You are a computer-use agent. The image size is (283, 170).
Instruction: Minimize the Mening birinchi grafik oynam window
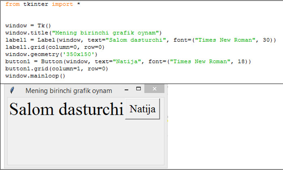126,89
